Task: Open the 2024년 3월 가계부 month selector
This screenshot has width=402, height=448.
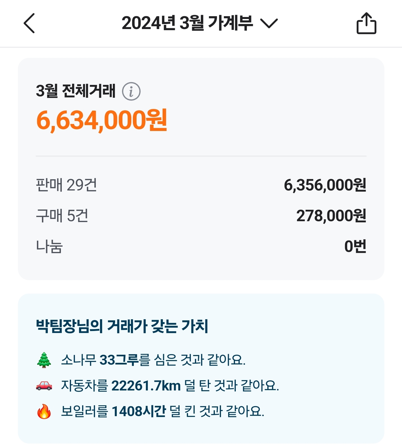Action: pos(187,23)
